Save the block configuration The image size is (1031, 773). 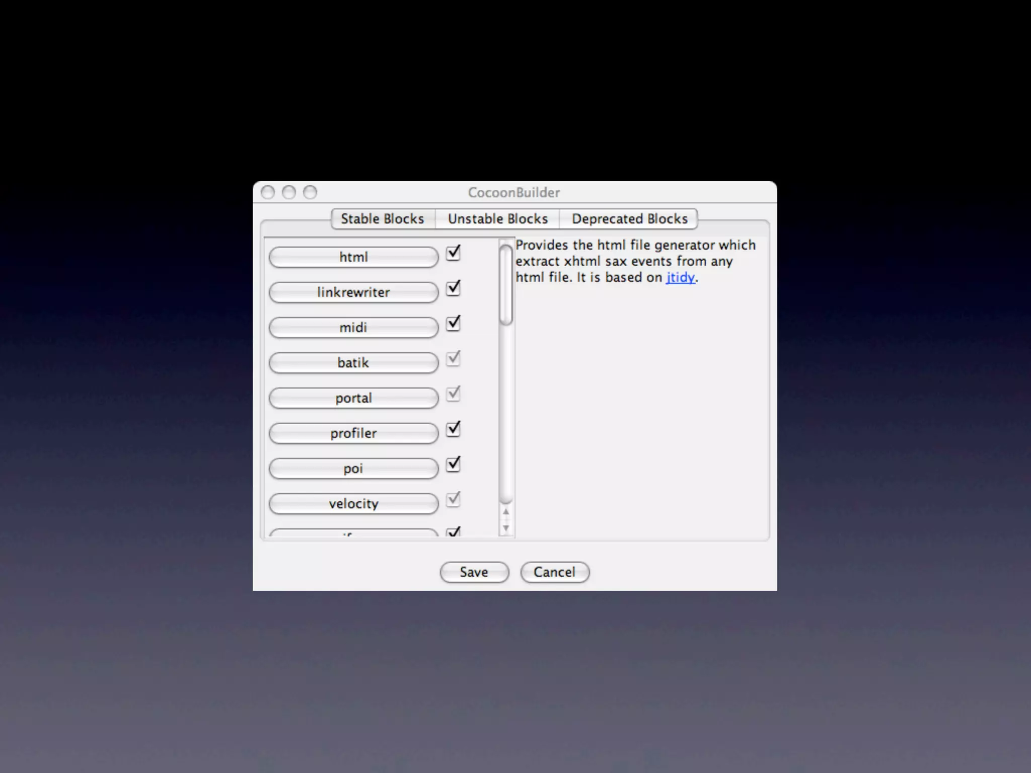click(x=474, y=572)
